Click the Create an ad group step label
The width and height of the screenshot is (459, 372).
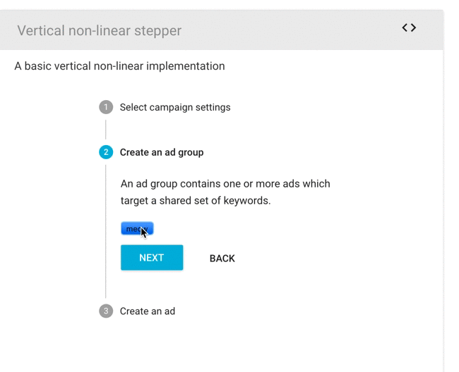tap(162, 152)
